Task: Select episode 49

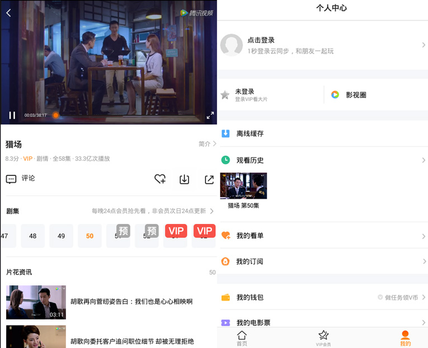Action: 62,236
